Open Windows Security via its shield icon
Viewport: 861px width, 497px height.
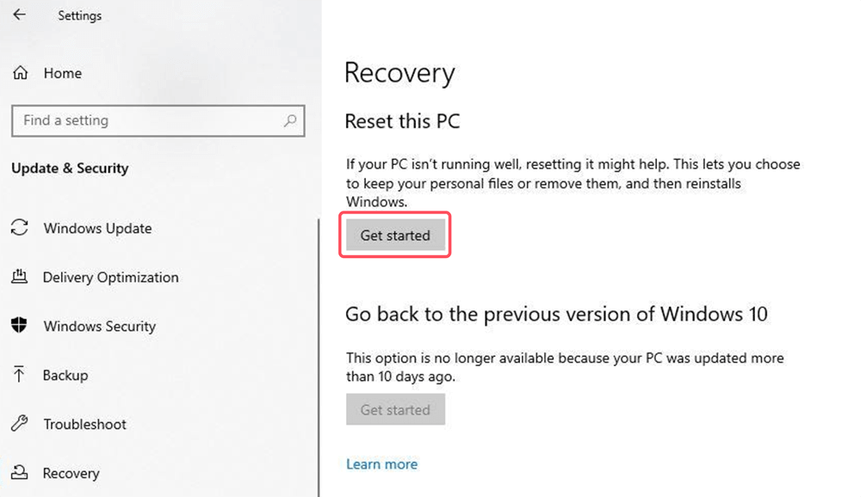pos(19,326)
